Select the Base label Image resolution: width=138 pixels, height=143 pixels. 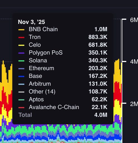(x=35, y=76)
